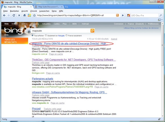This screenshot has width=165, height=122.
Task: Click France (Deutsch) region link
Action: coord(136,24)
